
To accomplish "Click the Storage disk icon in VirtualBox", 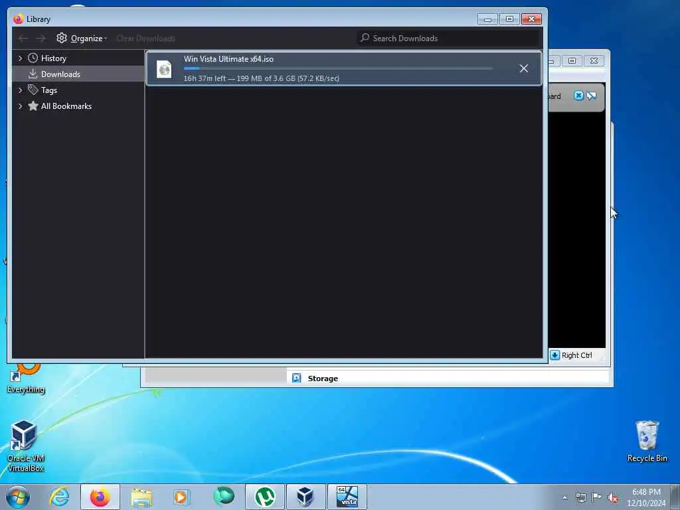I will coord(296,378).
